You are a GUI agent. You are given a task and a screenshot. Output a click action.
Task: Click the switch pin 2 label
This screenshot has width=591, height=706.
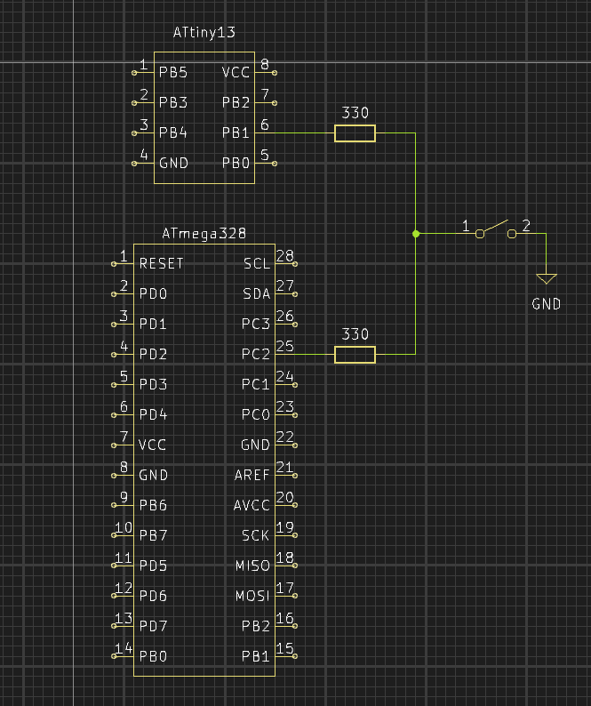(x=526, y=226)
